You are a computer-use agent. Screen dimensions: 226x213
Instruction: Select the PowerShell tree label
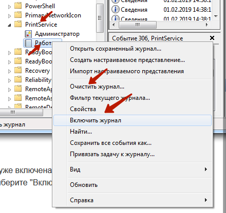coord(40,6)
